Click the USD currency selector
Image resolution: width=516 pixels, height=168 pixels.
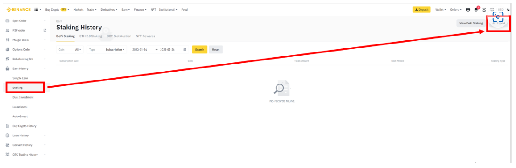[x=500, y=9]
